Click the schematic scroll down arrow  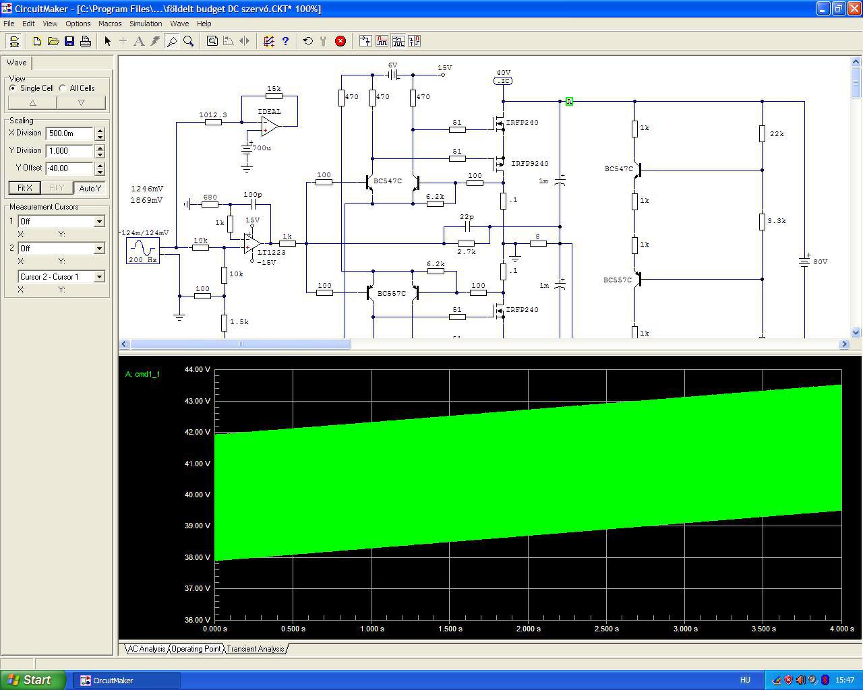(856, 332)
